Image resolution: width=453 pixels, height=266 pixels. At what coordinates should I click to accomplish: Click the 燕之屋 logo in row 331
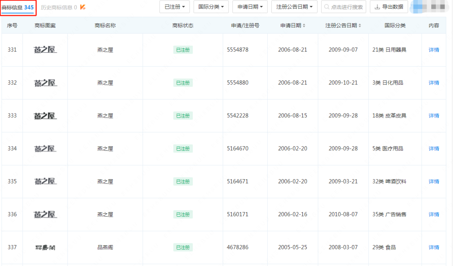(x=45, y=50)
